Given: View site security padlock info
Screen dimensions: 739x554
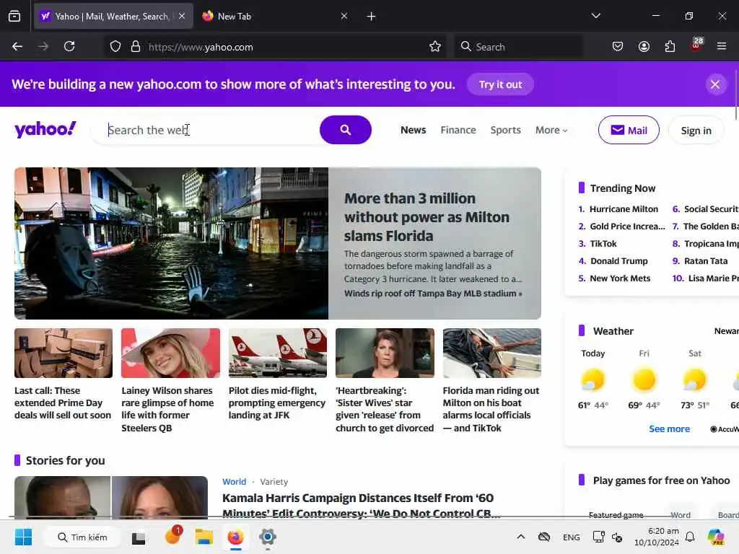Looking at the screenshot, I should pyautogui.click(x=136, y=47).
